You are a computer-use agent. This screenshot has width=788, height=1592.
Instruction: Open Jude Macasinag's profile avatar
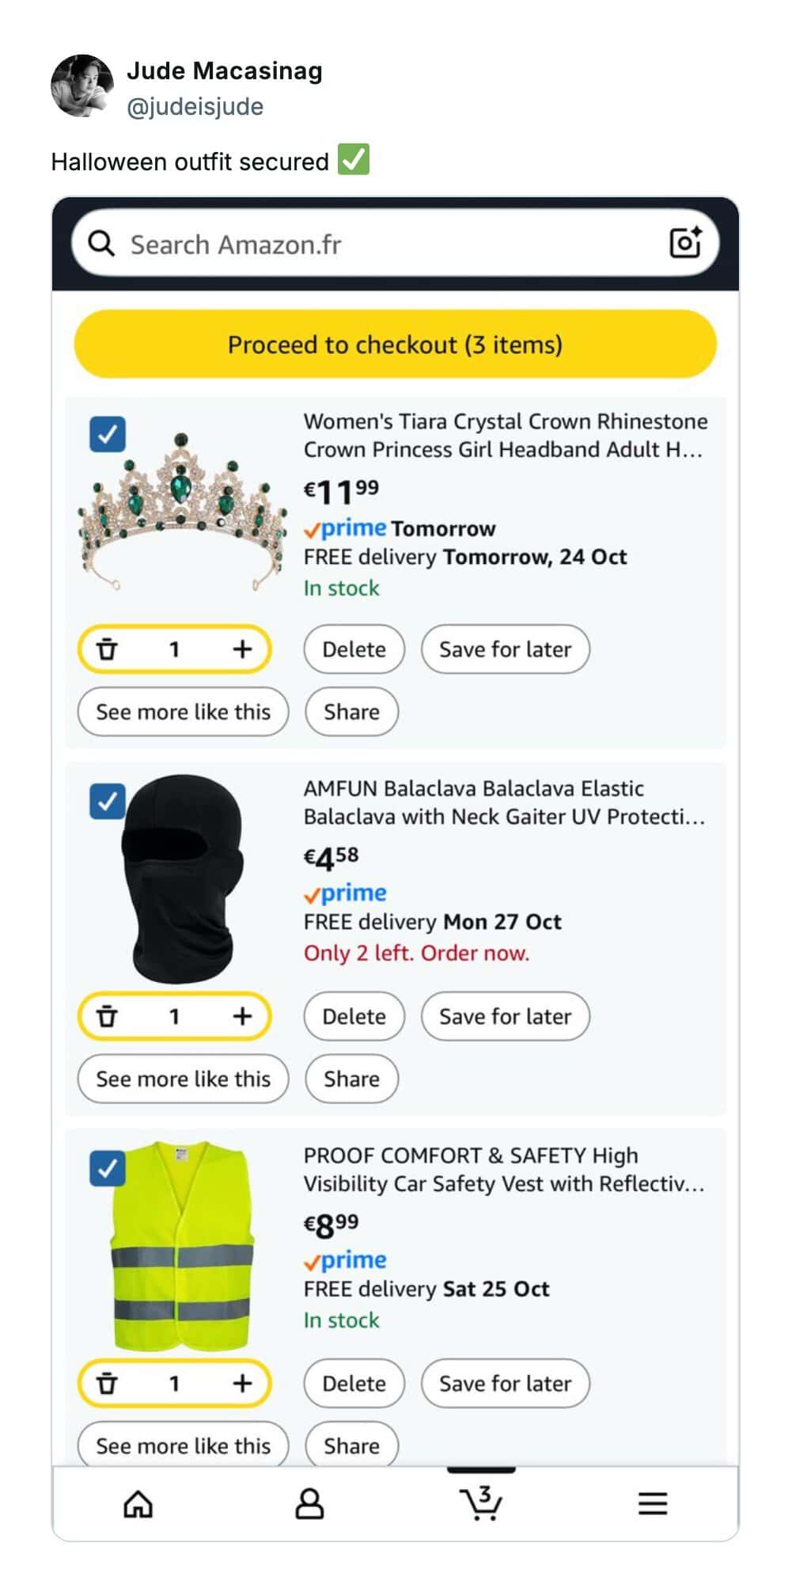[x=82, y=86]
